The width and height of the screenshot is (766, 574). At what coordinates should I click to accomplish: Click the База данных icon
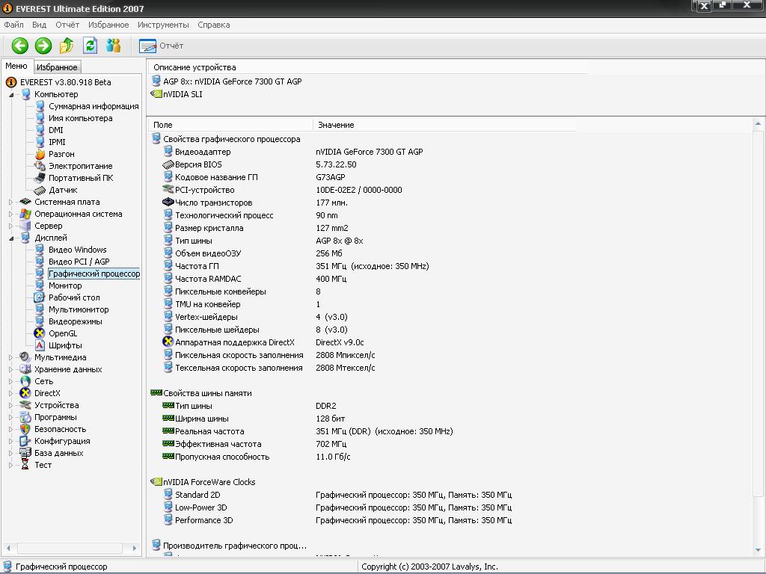click(x=25, y=453)
